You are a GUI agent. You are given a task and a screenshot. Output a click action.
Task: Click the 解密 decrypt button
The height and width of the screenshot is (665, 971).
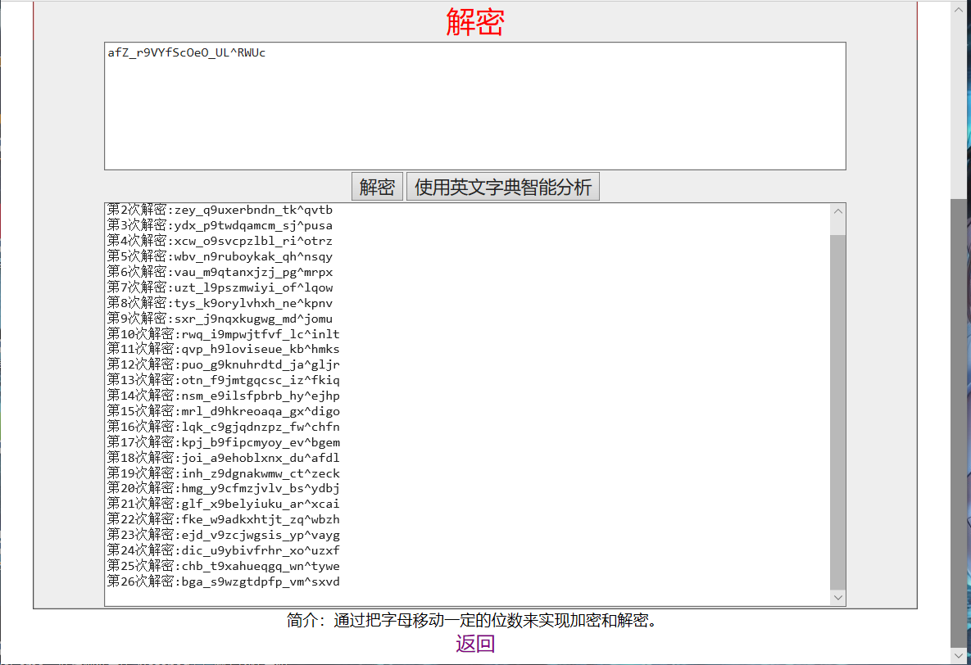pos(377,187)
